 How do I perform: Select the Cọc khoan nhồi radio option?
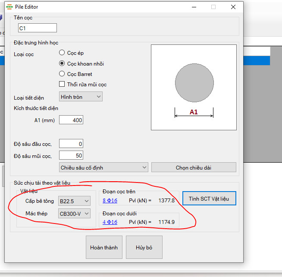(62, 63)
